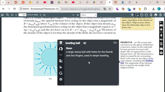This screenshot has height=92, width=165.
Task: Click the '(318 of 1099)' page count text
Action: click(32, 15)
